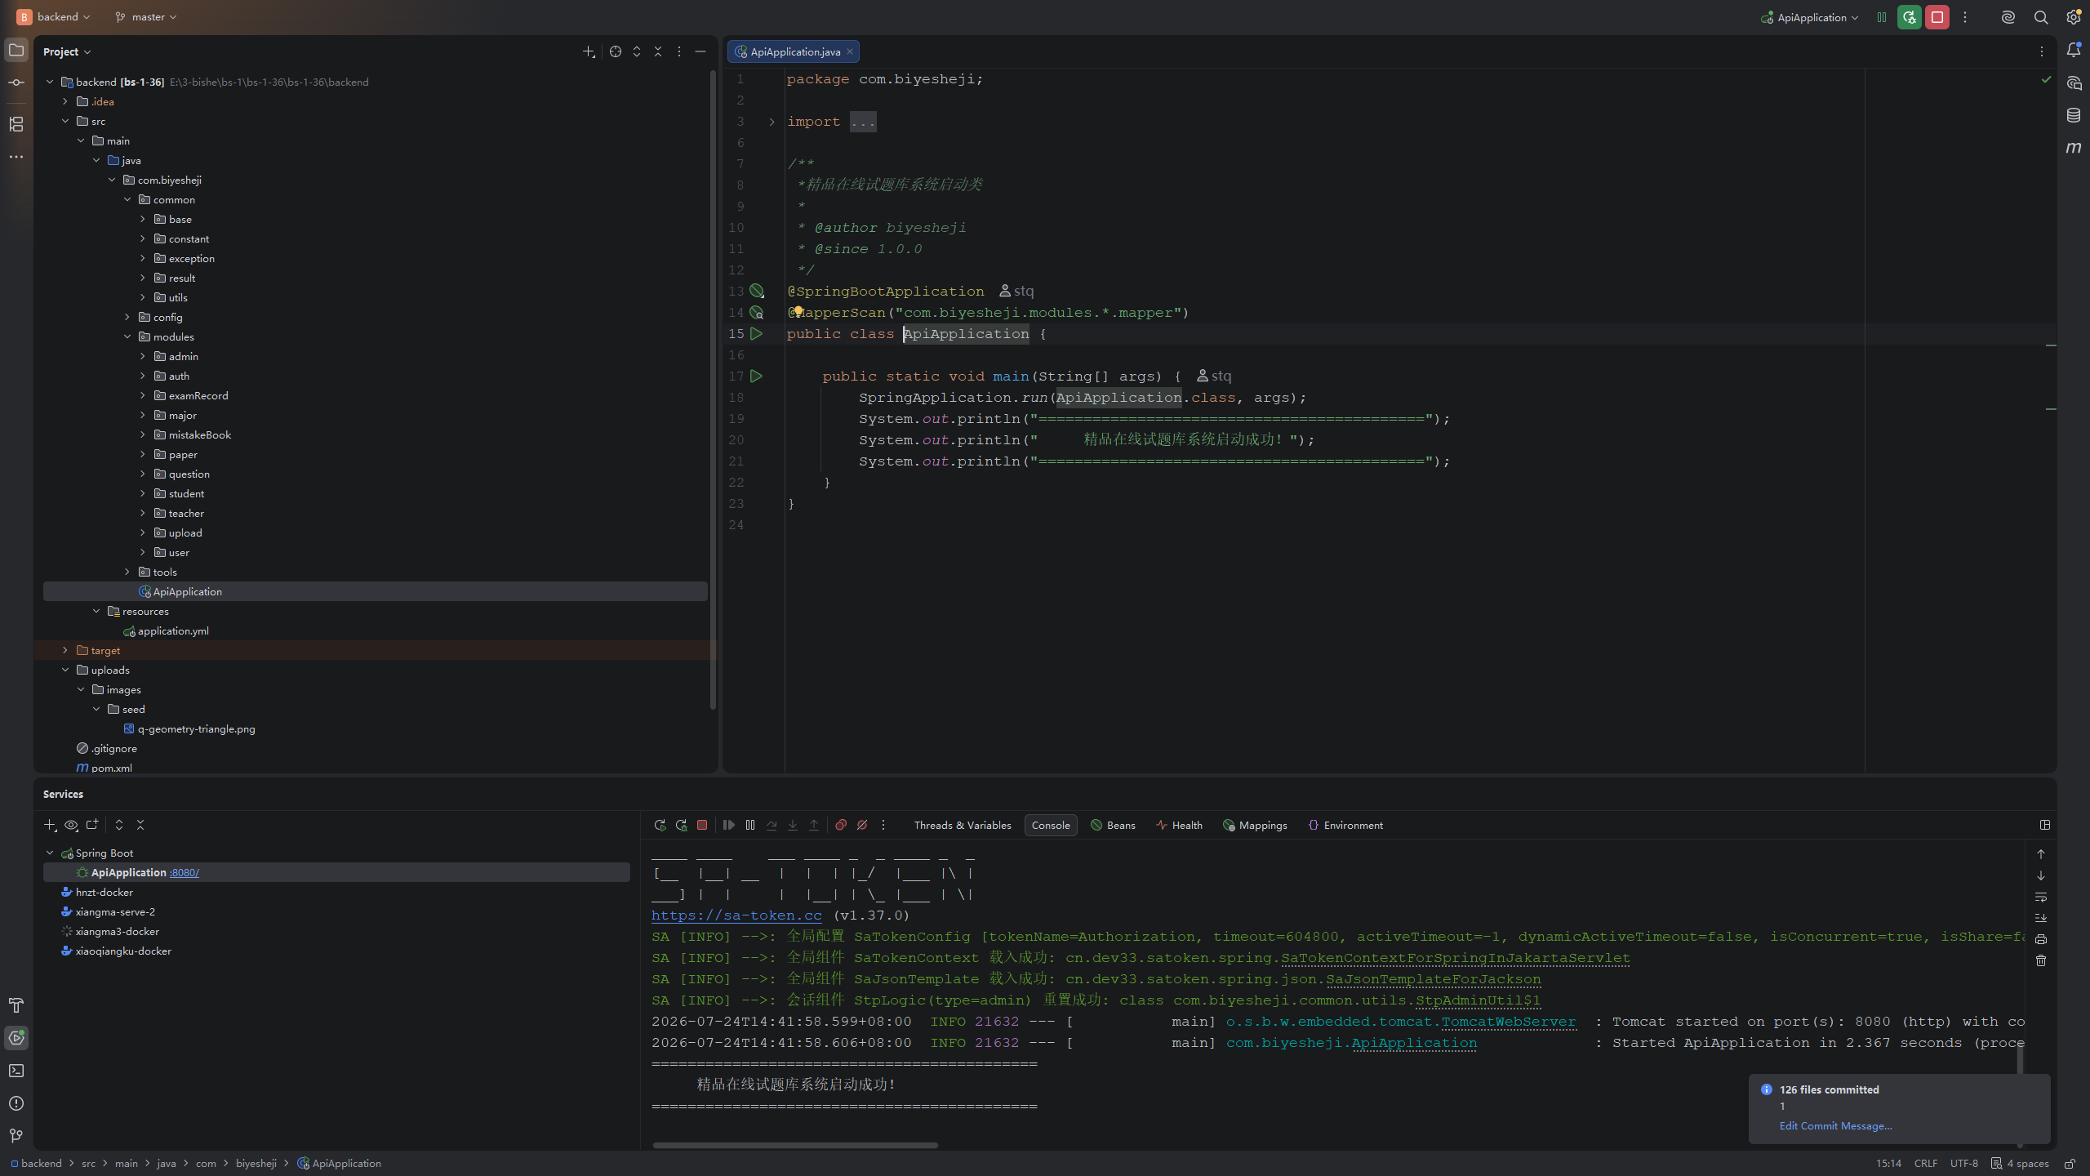Open the master branch dropdown
This screenshot has height=1176, width=2090.
[x=146, y=17]
